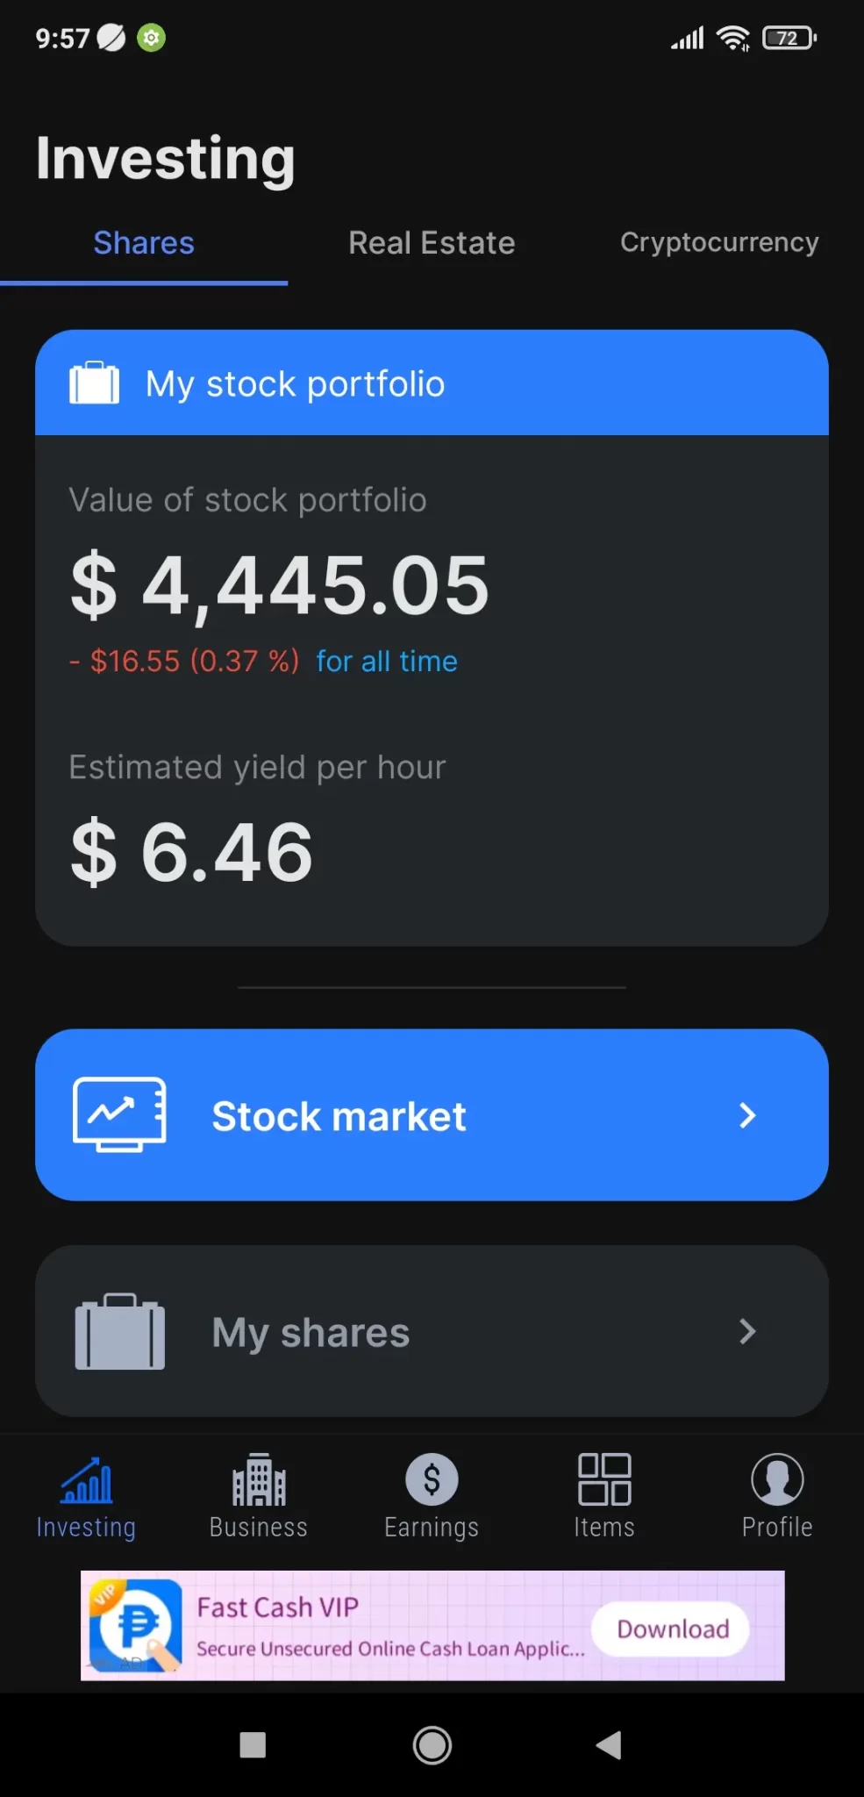Select the Cryptocurrency tab
The image size is (864, 1797).
719,243
